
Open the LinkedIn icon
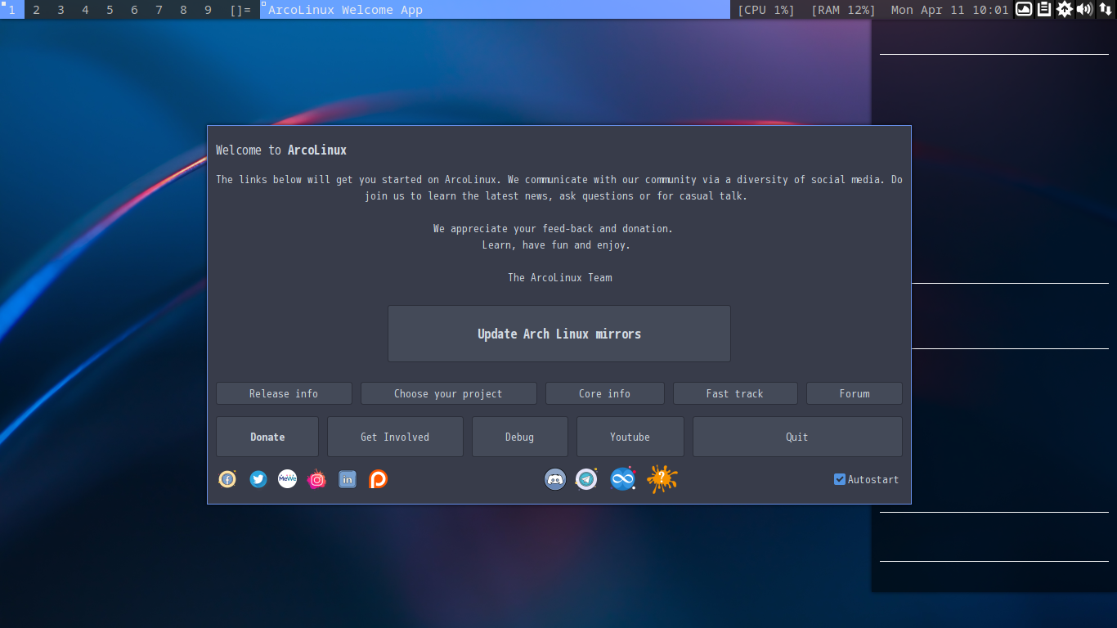pyautogui.click(x=348, y=479)
